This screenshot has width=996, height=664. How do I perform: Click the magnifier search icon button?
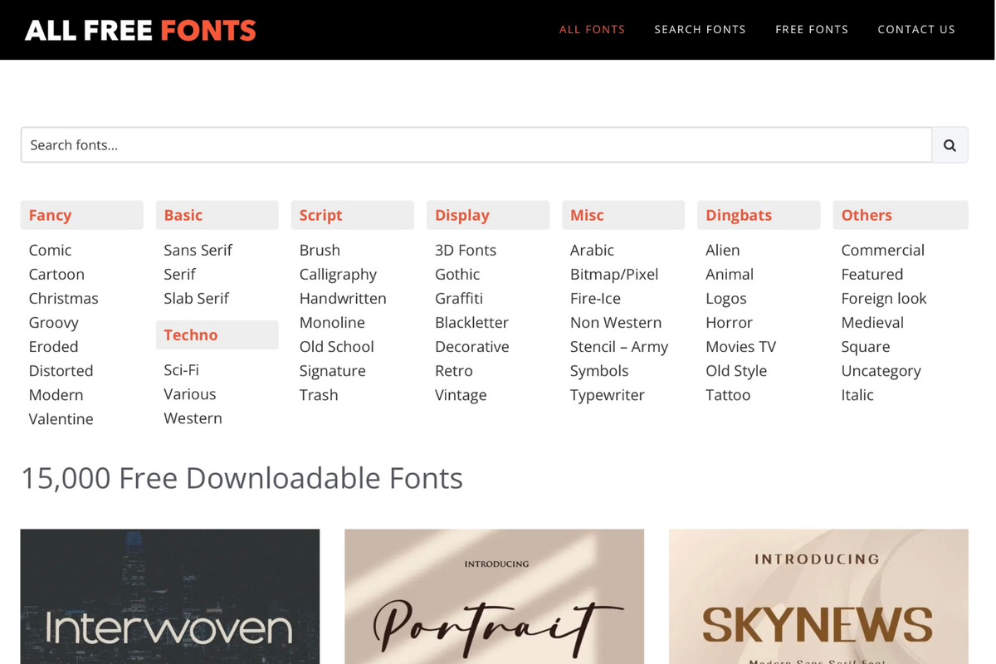950,145
